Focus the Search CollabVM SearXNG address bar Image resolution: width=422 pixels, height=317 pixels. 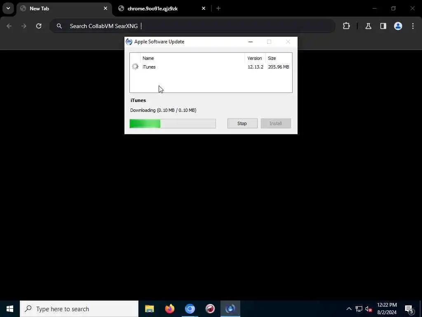click(x=192, y=26)
